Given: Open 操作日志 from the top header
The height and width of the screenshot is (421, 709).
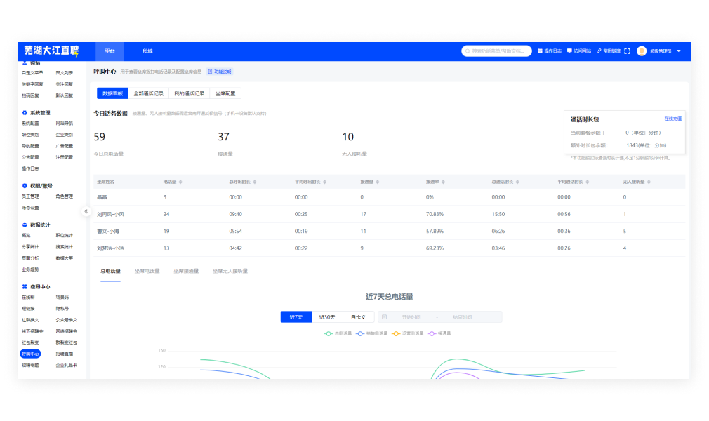Looking at the screenshot, I should (x=549, y=51).
